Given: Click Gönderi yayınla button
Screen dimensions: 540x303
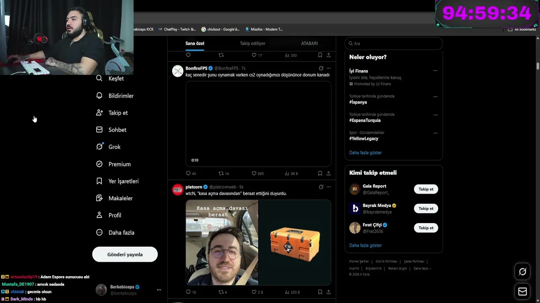Looking at the screenshot, I should pos(125,254).
